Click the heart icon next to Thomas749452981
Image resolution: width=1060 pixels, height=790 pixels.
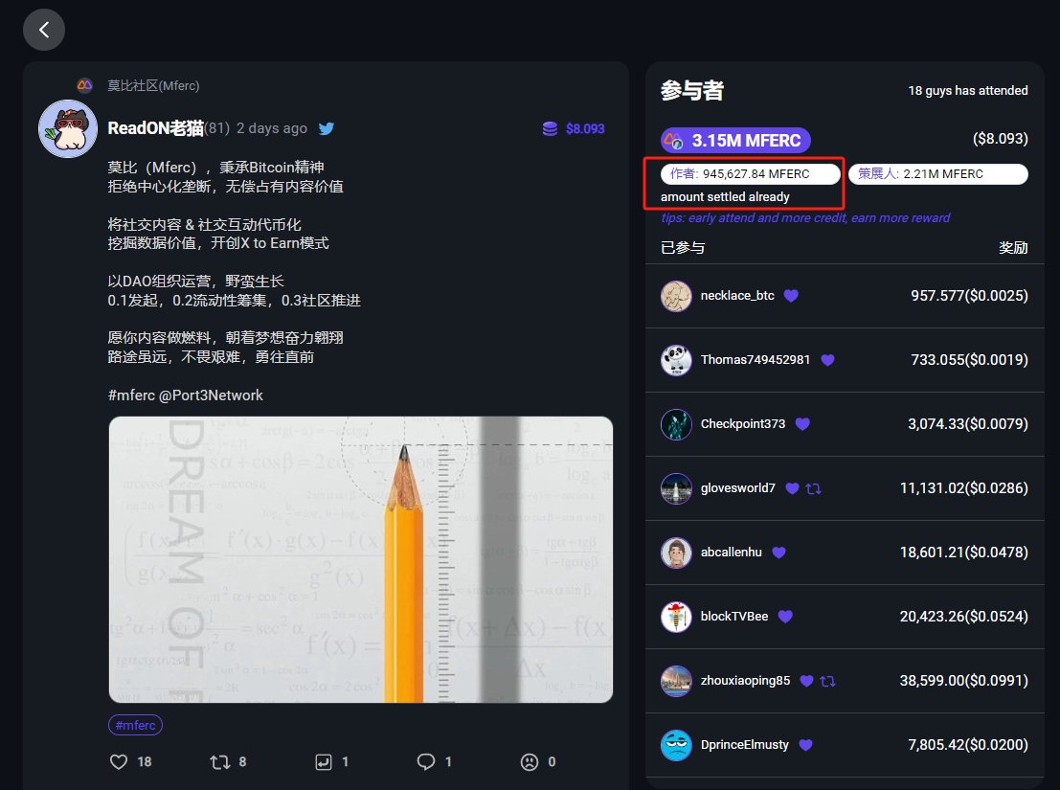(827, 359)
